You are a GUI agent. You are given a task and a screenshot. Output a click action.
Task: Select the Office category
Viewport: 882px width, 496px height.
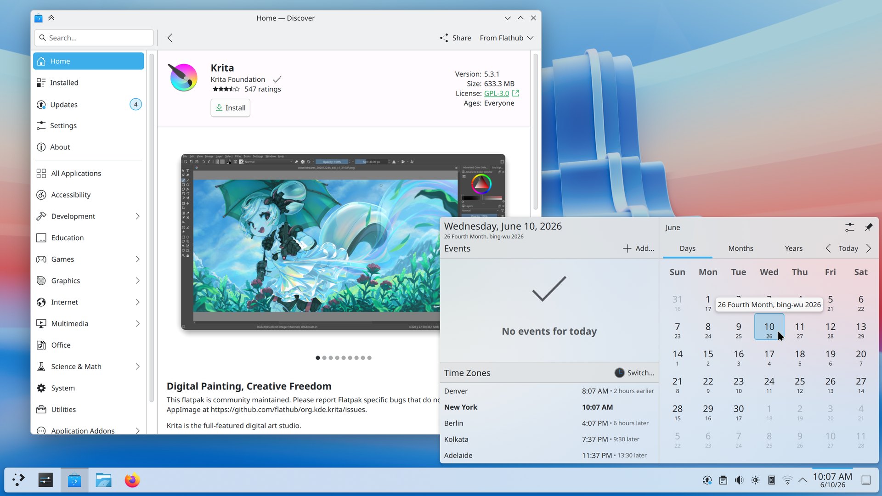(x=89, y=345)
